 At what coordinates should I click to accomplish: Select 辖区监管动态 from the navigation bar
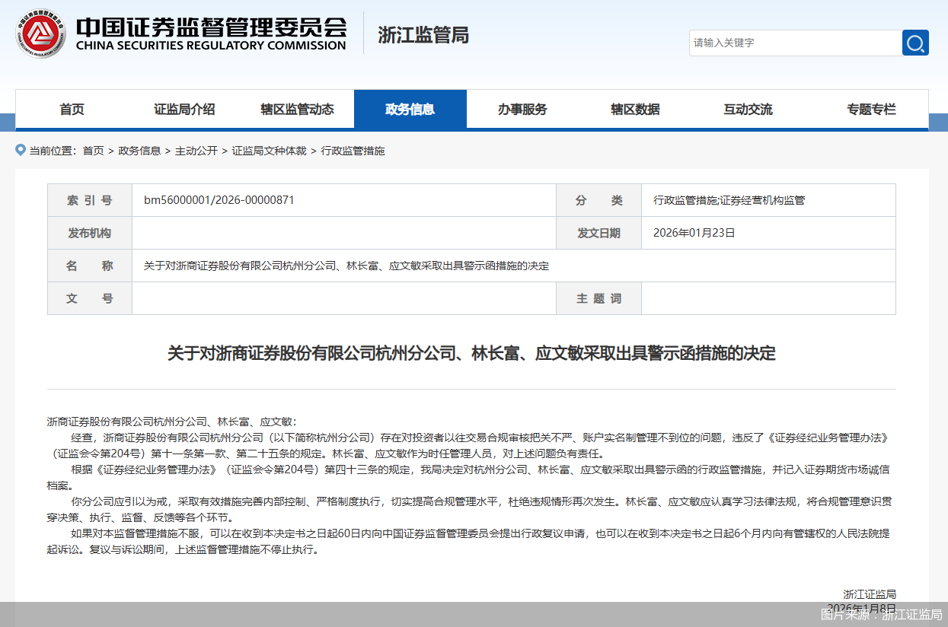(x=297, y=109)
